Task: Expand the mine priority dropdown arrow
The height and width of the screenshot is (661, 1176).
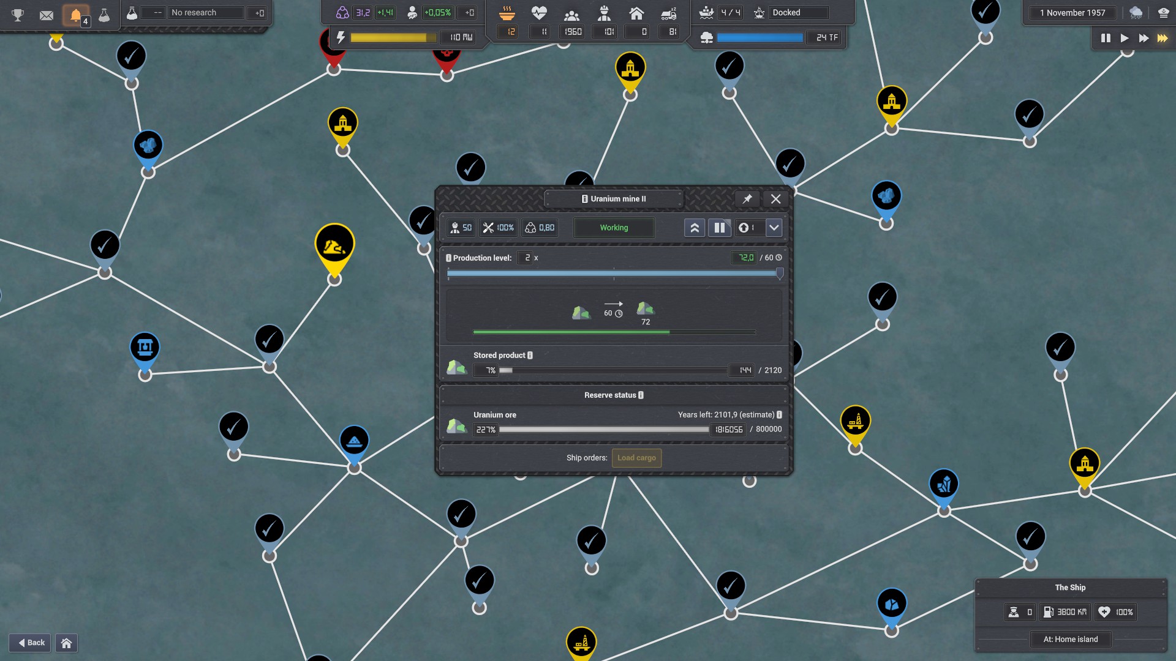Action: [774, 228]
